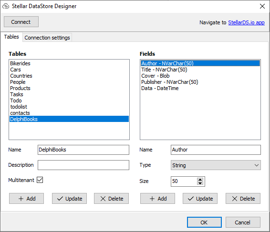Increase Size with the up spinner arrow
The image size is (270, 232).
200,180
